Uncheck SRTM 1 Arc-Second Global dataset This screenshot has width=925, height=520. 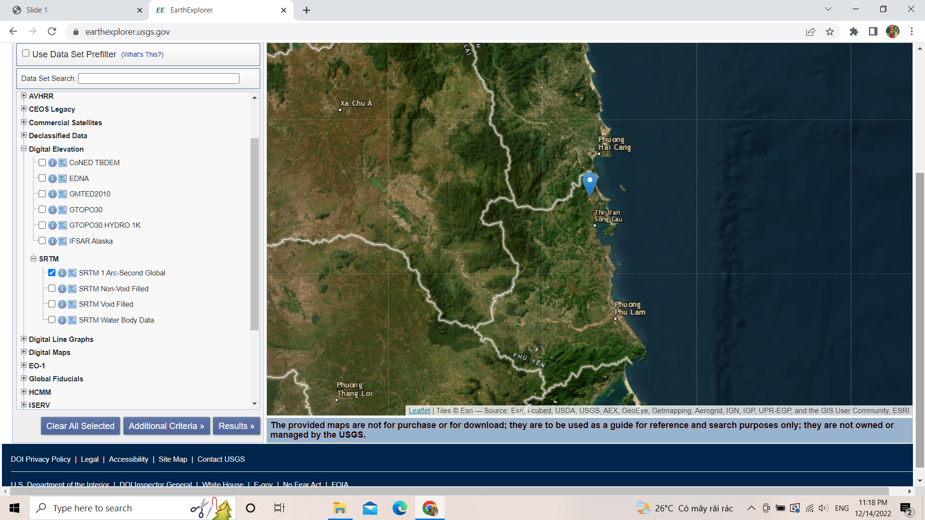point(52,273)
